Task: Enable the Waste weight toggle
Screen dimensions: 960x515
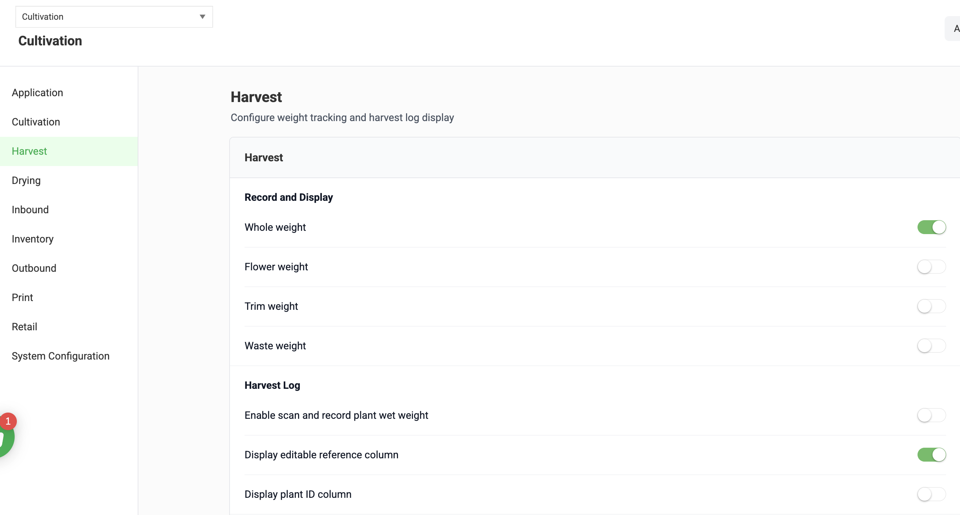Action: pos(931,346)
